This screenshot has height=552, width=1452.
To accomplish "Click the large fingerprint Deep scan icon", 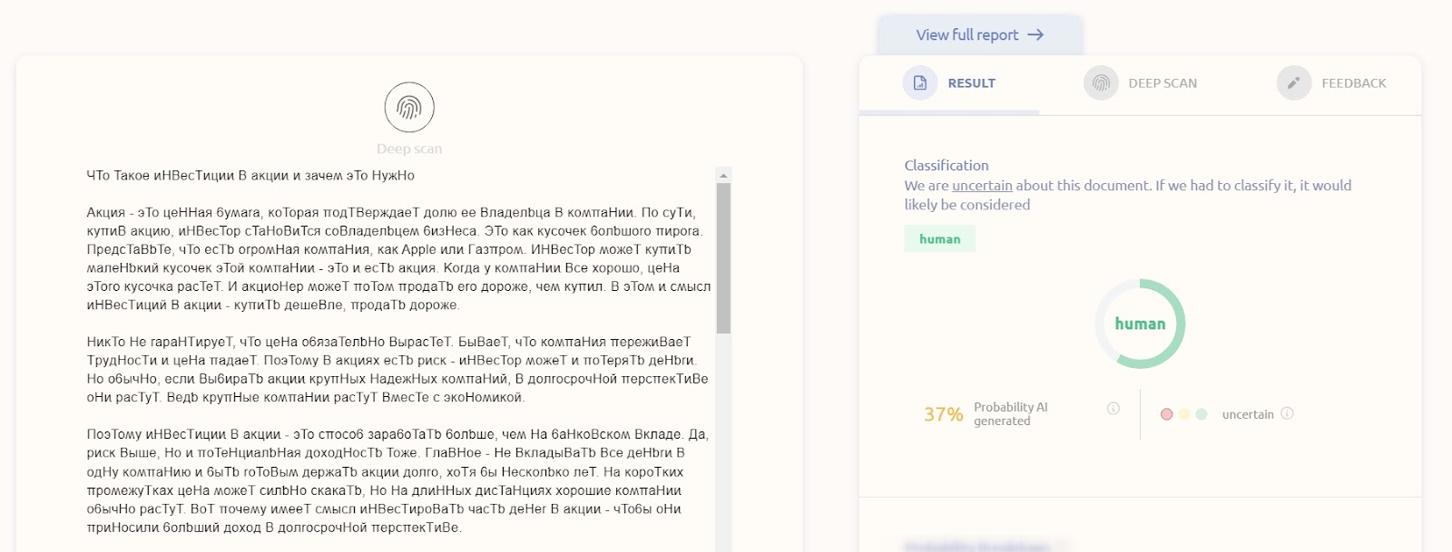I will (409, 108).
